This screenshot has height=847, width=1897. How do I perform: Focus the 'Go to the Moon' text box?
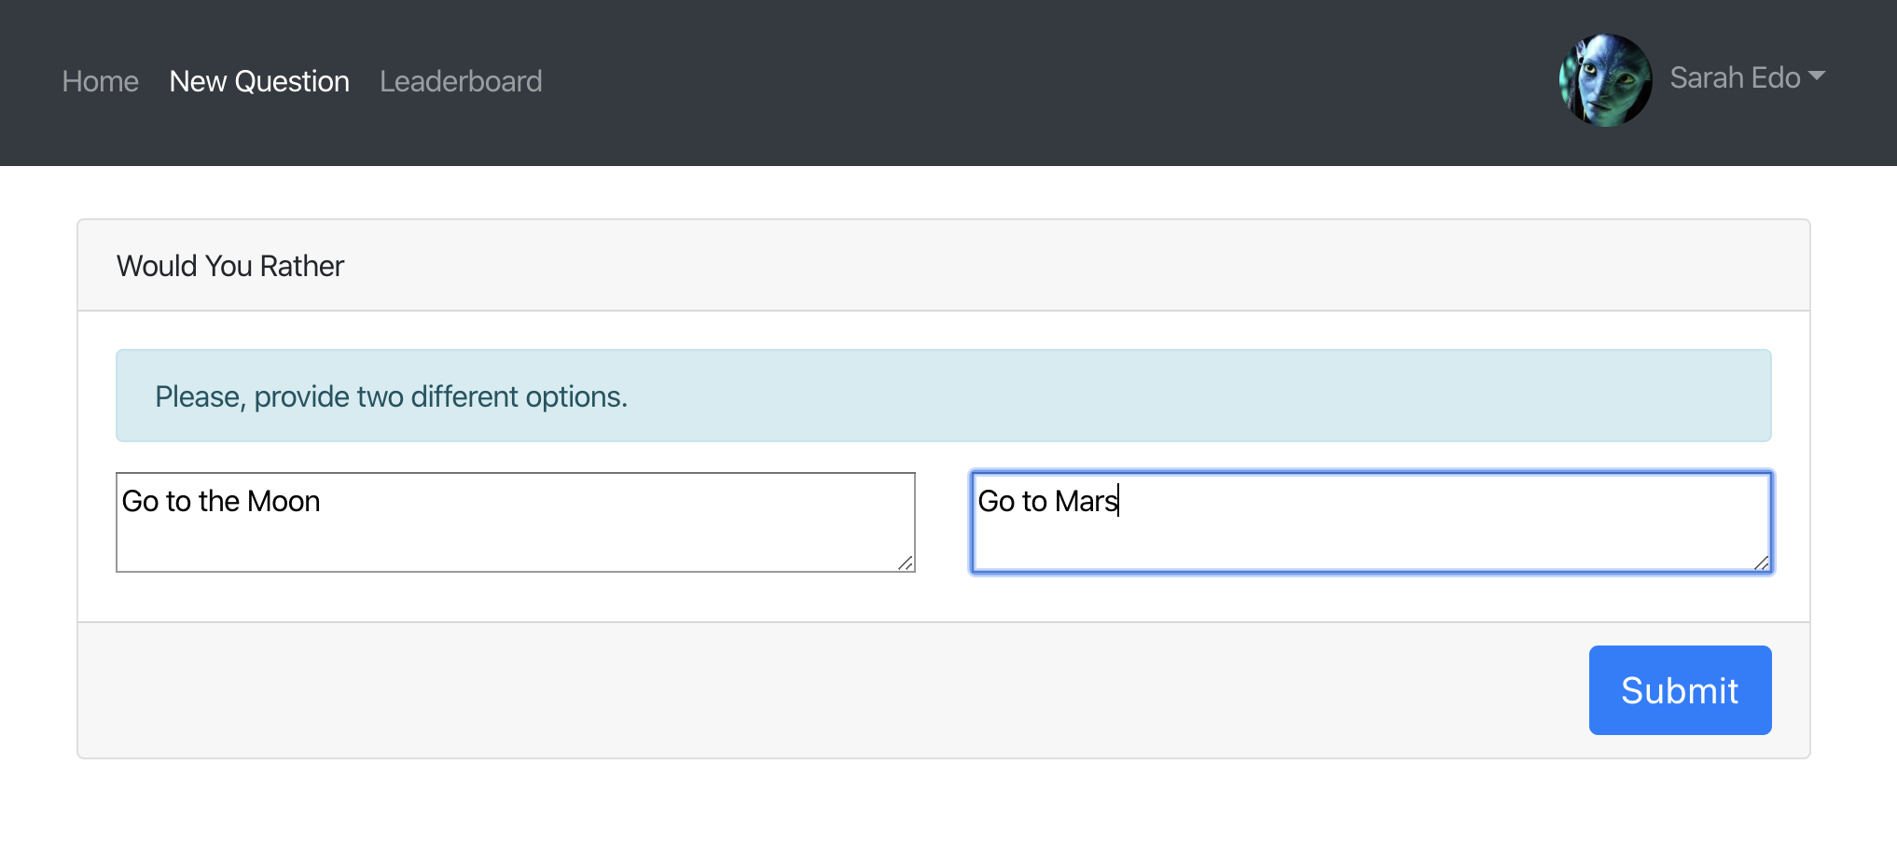515,521
